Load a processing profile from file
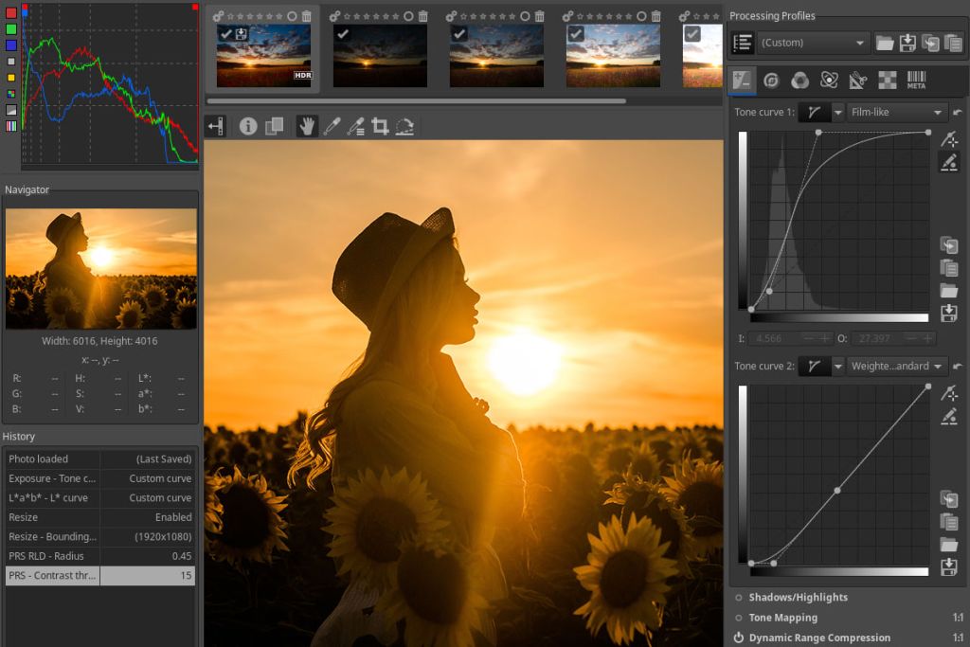The height and width of the screenshot is (647, 970). 886,43
